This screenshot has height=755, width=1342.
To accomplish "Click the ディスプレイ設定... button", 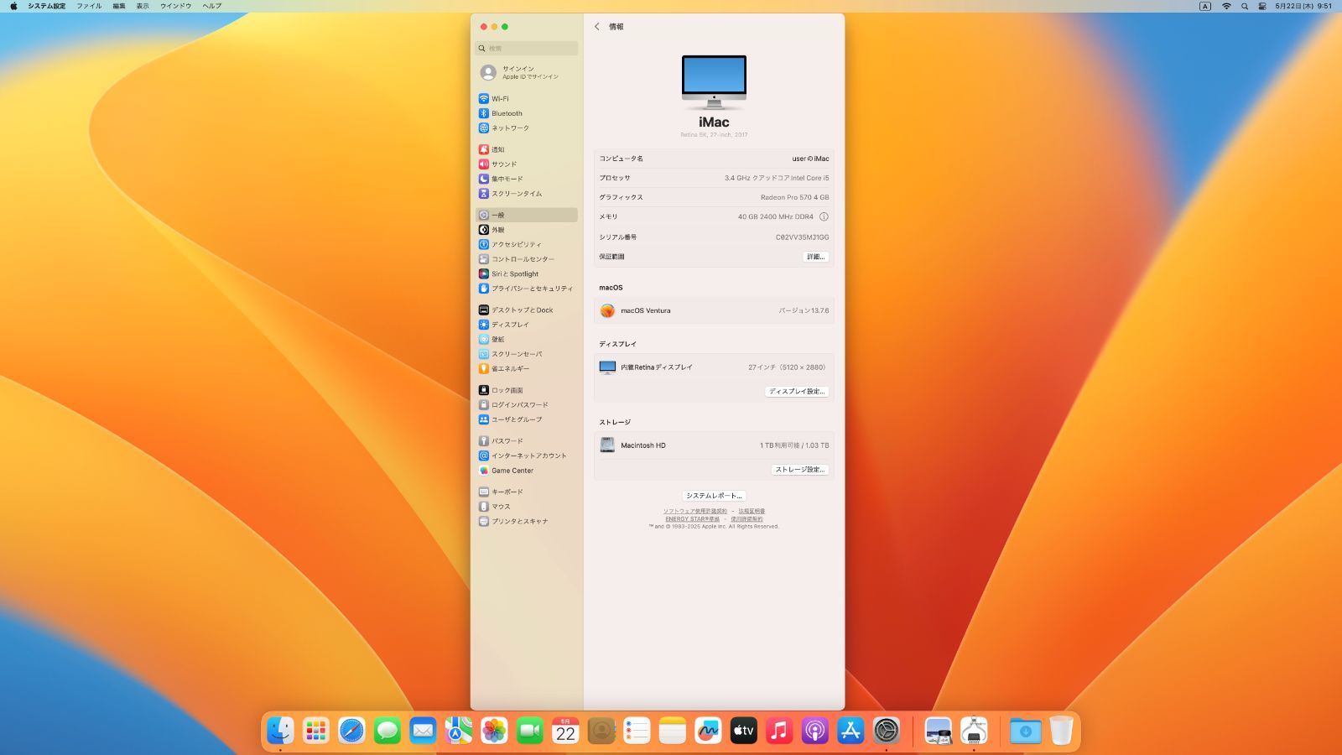I will (797, 392).
